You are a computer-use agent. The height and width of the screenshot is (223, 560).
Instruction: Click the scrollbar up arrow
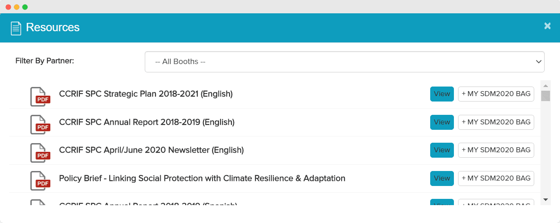coord(545,85)
